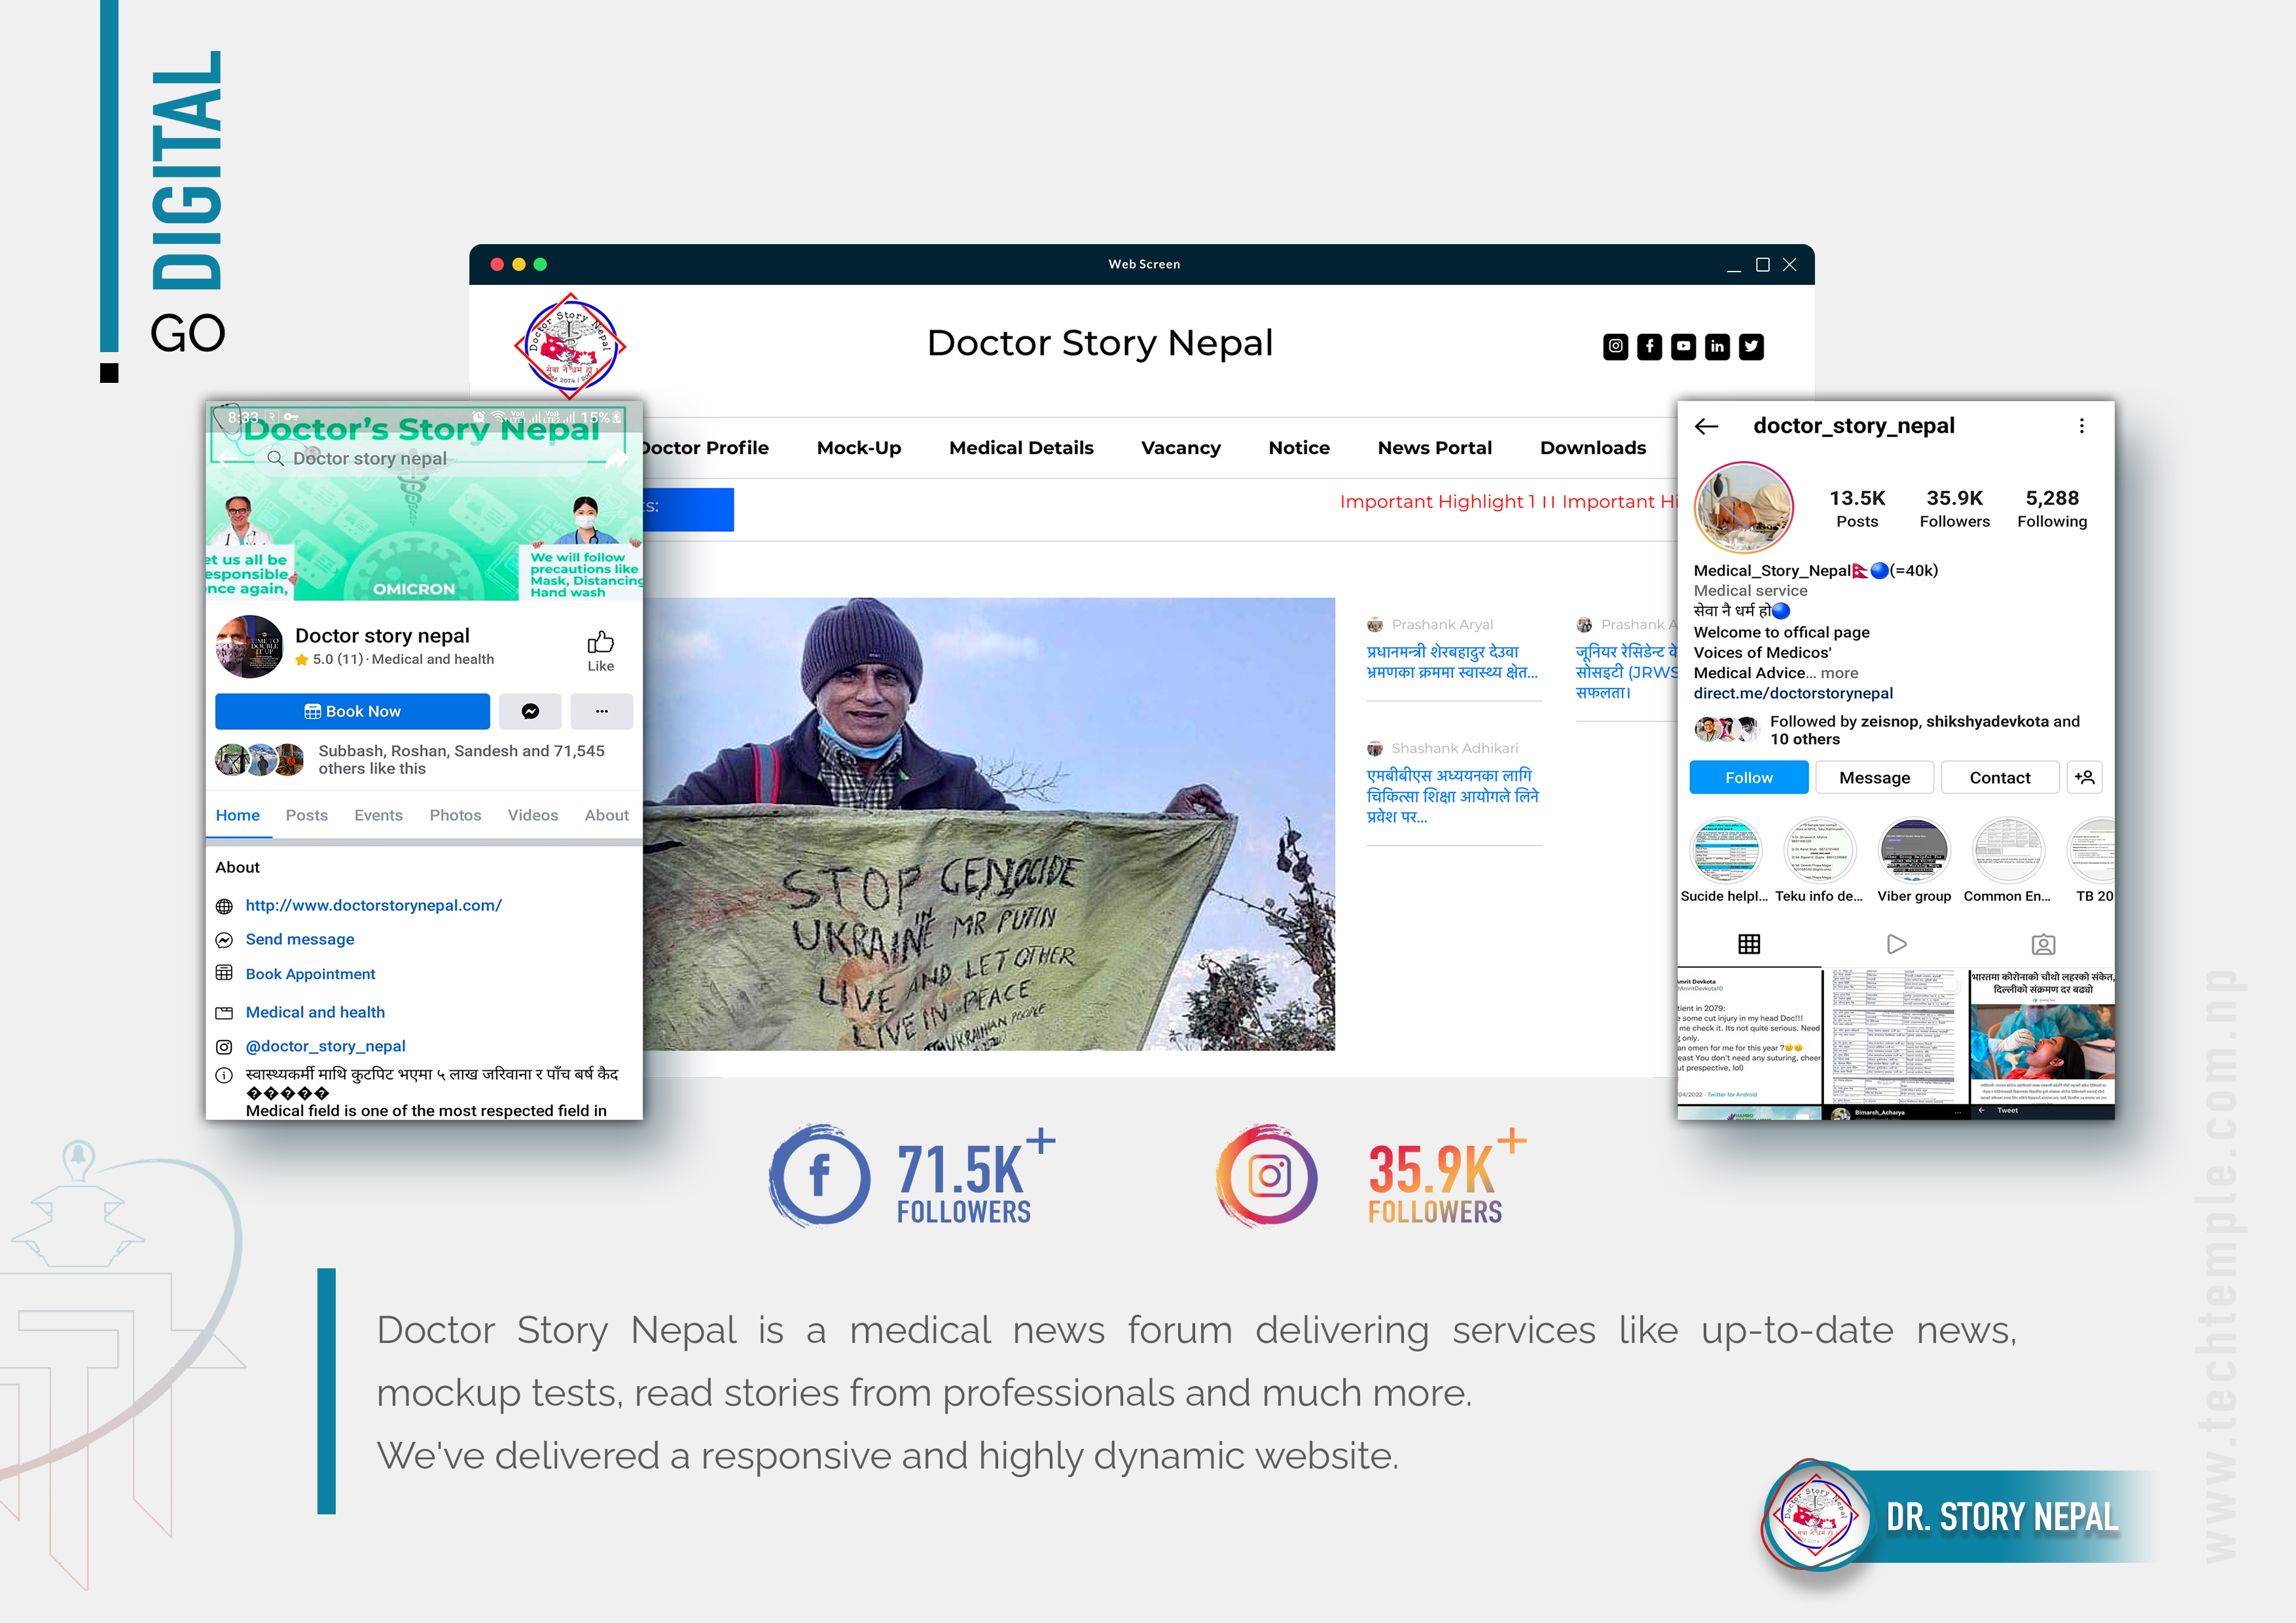This screenshot has height=1623, width=2296.
Task: Select the posts grid icon on Instagram profile
Action: click(x=1750, y=944)
